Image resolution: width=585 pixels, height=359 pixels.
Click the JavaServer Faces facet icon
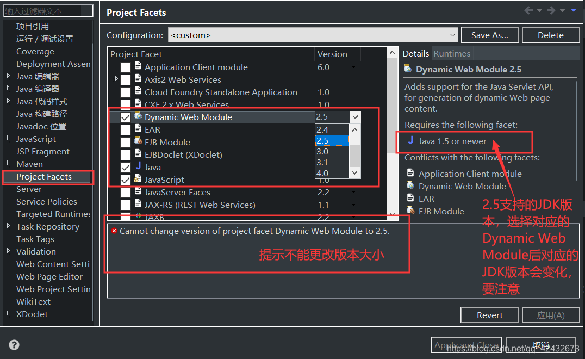point(138,191)
